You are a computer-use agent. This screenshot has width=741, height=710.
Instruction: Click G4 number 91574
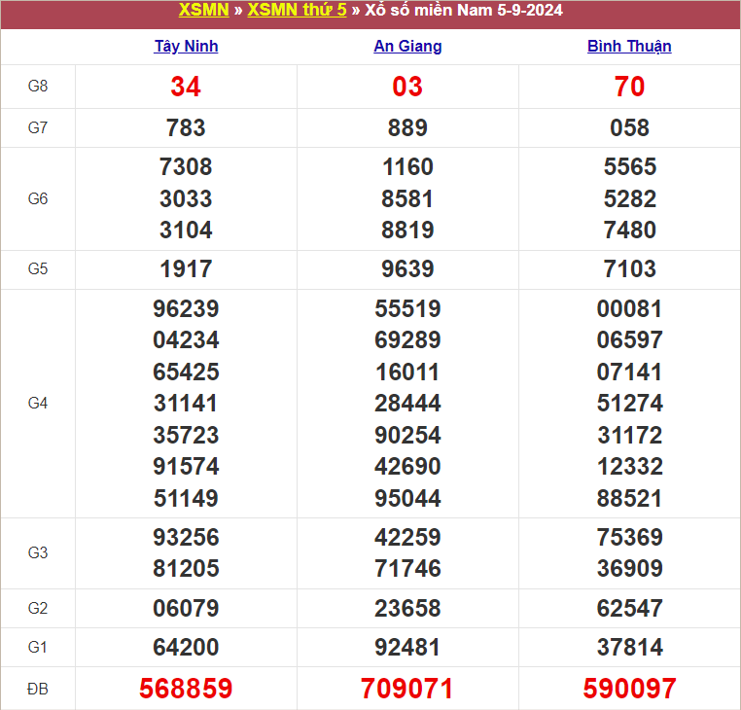186,466
